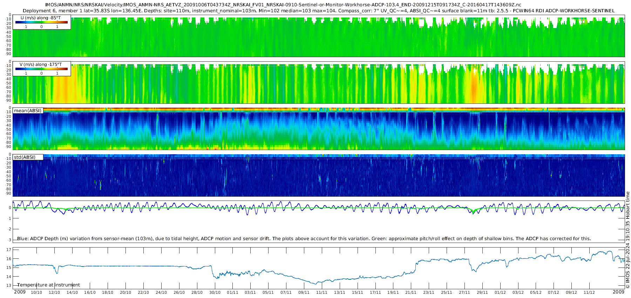The width and height of the screenshot is (631, 298).
Task: Click the 30/10 date tick on time axis
Action: pos(215,292)
